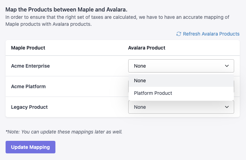Click the Refresh Avalara Products link text
246x160 pixels.
pyautogui.click(x=211, y=34)
